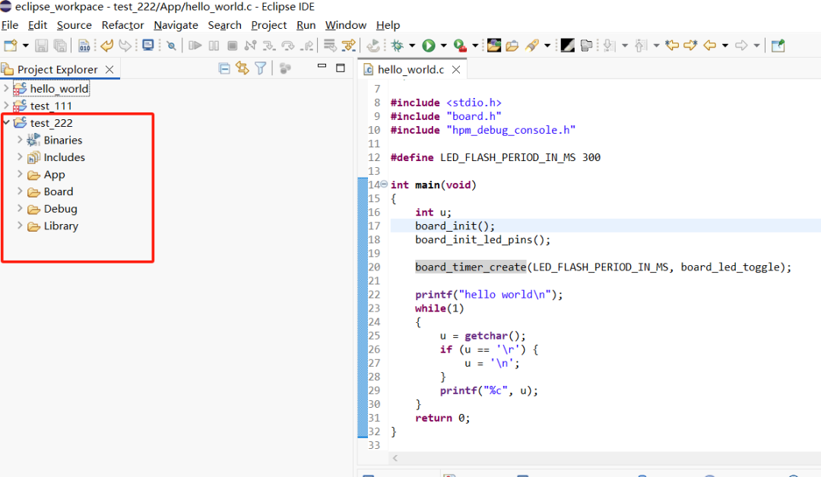Screen dimensions: 821x477
Task: Toggle Link with Editor in Project Explorer
Action: [242, 68]
